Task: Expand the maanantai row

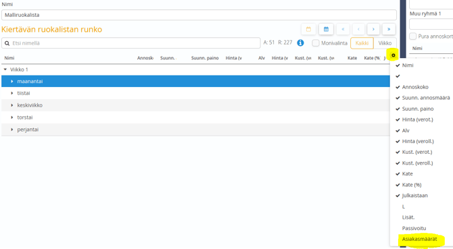Action: pos(12,81)
